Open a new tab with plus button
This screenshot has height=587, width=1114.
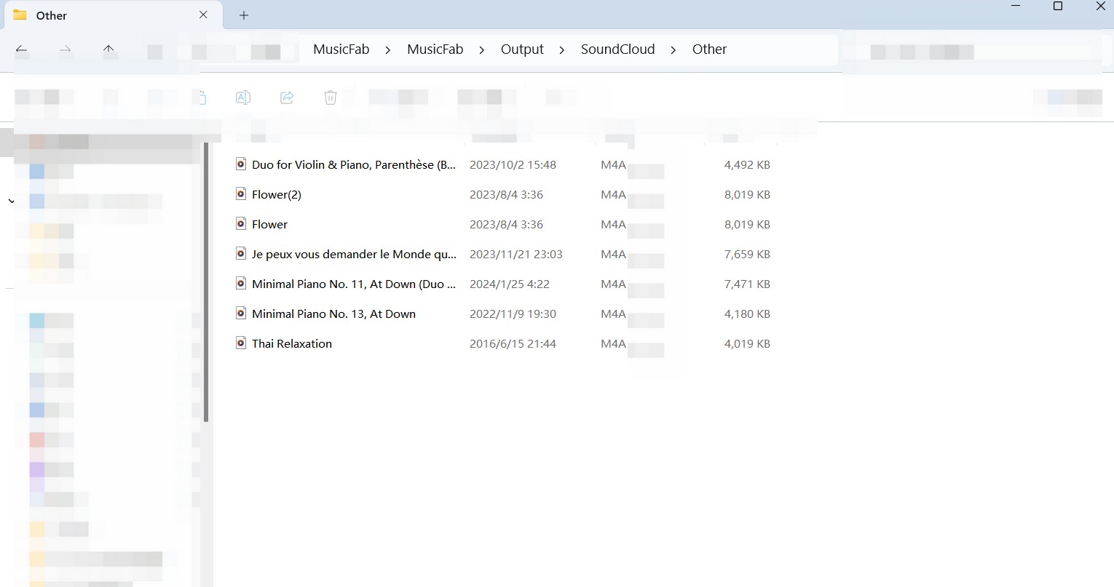point(244,15)
